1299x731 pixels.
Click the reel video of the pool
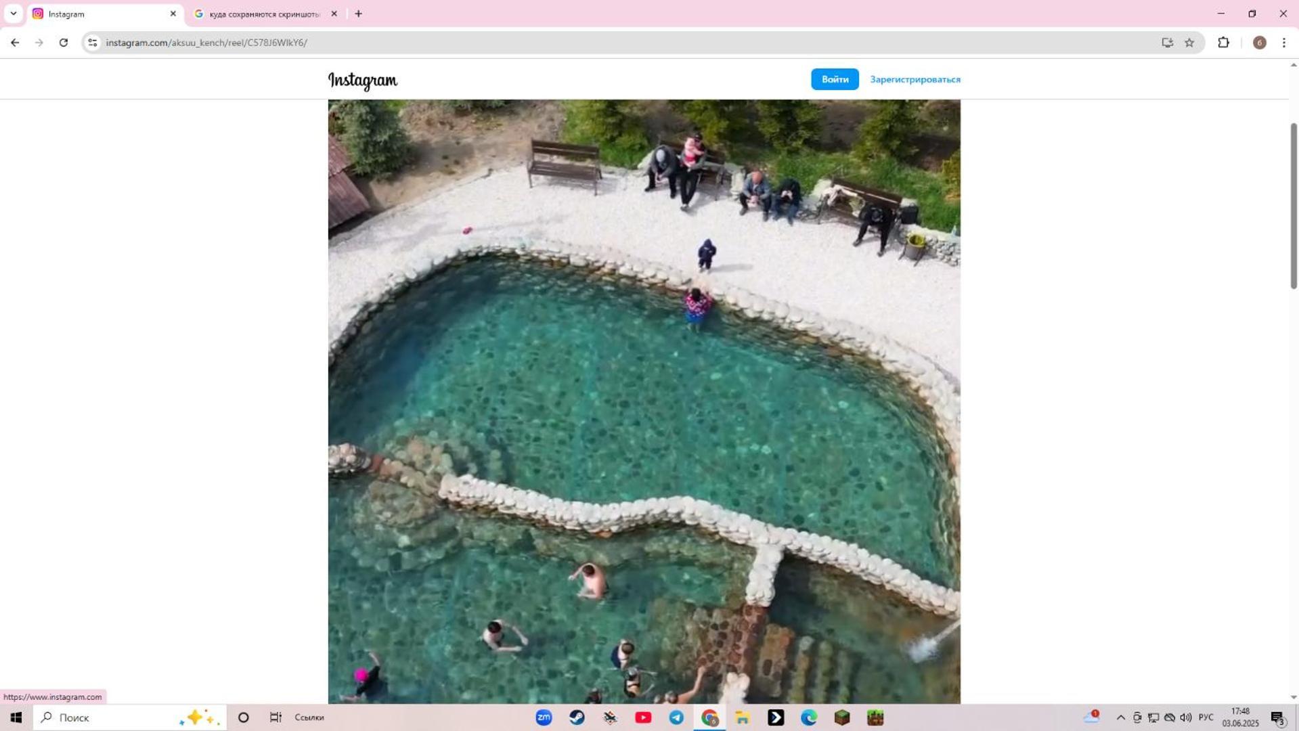click(644, 401)
